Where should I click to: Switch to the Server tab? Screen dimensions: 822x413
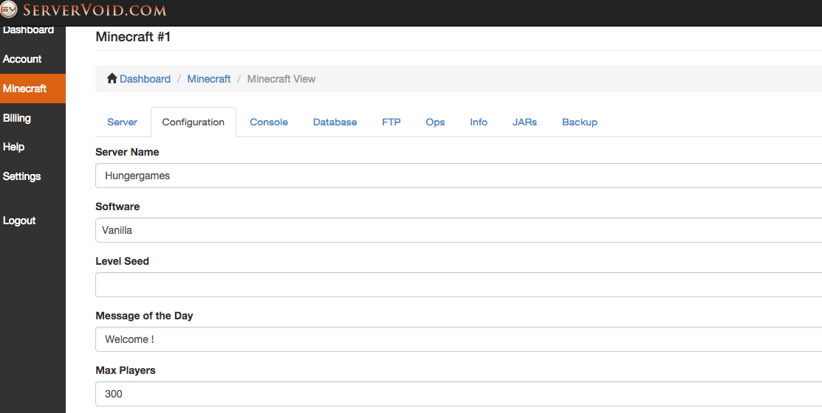click(x=123, y=122)
